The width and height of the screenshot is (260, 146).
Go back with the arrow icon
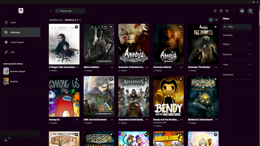[51, 11]
